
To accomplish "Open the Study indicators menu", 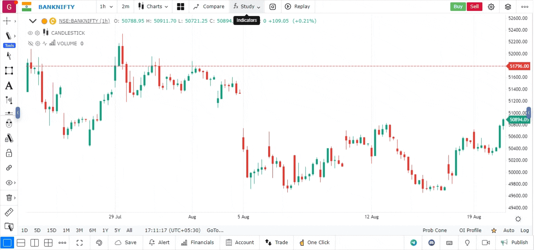I will (247, 7).
